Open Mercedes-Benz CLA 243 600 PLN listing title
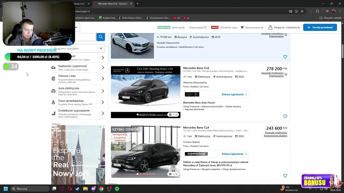Image resolution: width=344 pixels, height=193 pixels. coord(196,128)
